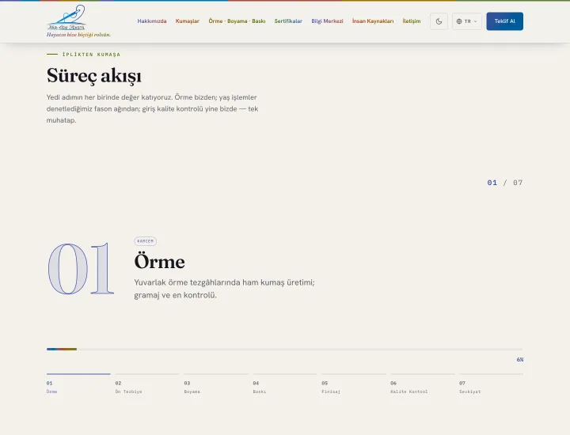Select step 02 Ön Terbiye in the timeline
This screenshot has height=435, width=570.
coord(147,384)
